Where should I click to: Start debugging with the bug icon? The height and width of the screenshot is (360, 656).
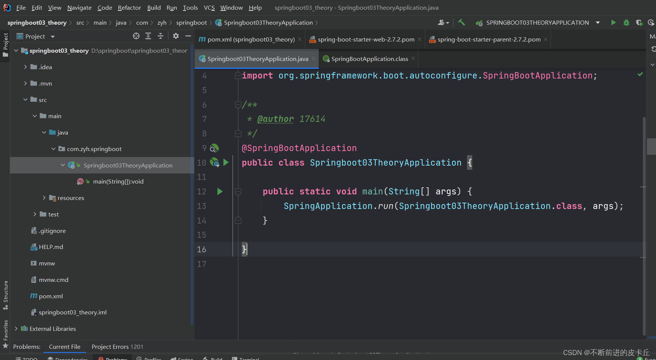[626, 22]
